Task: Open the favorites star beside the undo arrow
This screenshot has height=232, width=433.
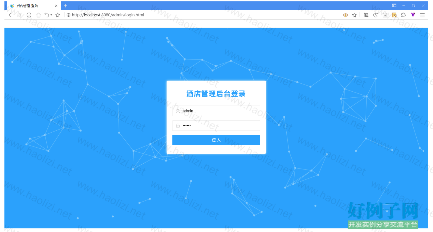Action: coord(58,15)
